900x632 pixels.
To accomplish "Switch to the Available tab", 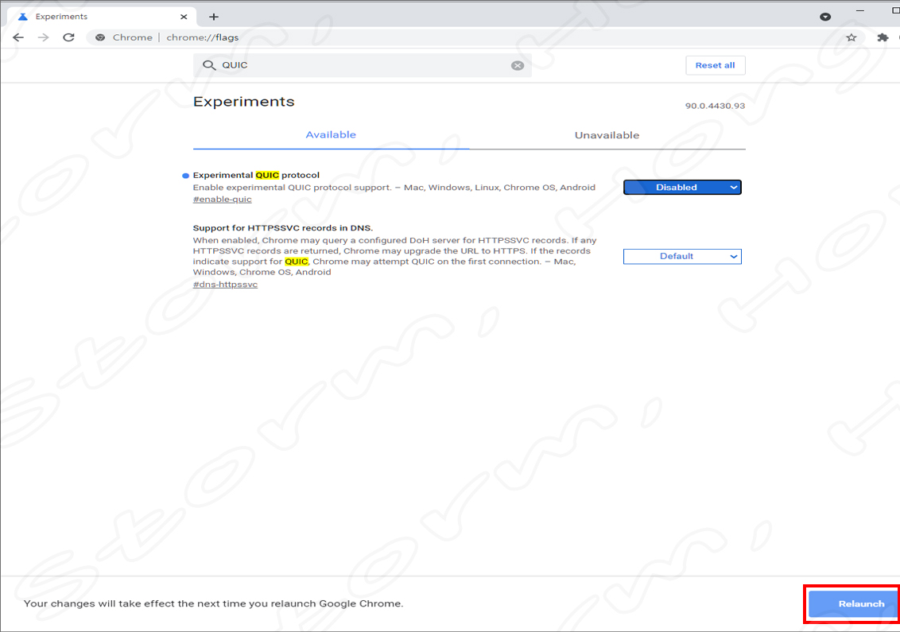I will (331, 135).
